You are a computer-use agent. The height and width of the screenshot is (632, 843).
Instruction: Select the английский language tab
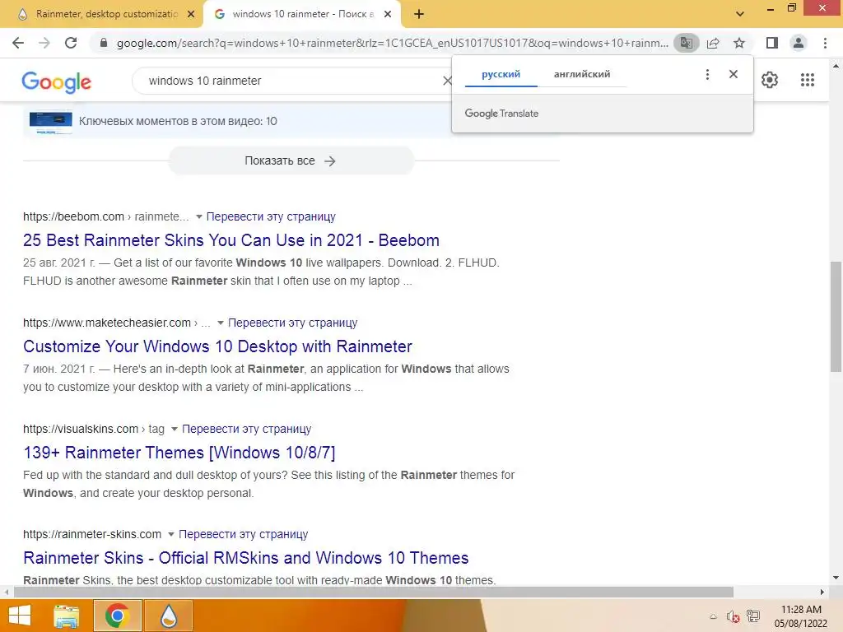tap(582, 74)
